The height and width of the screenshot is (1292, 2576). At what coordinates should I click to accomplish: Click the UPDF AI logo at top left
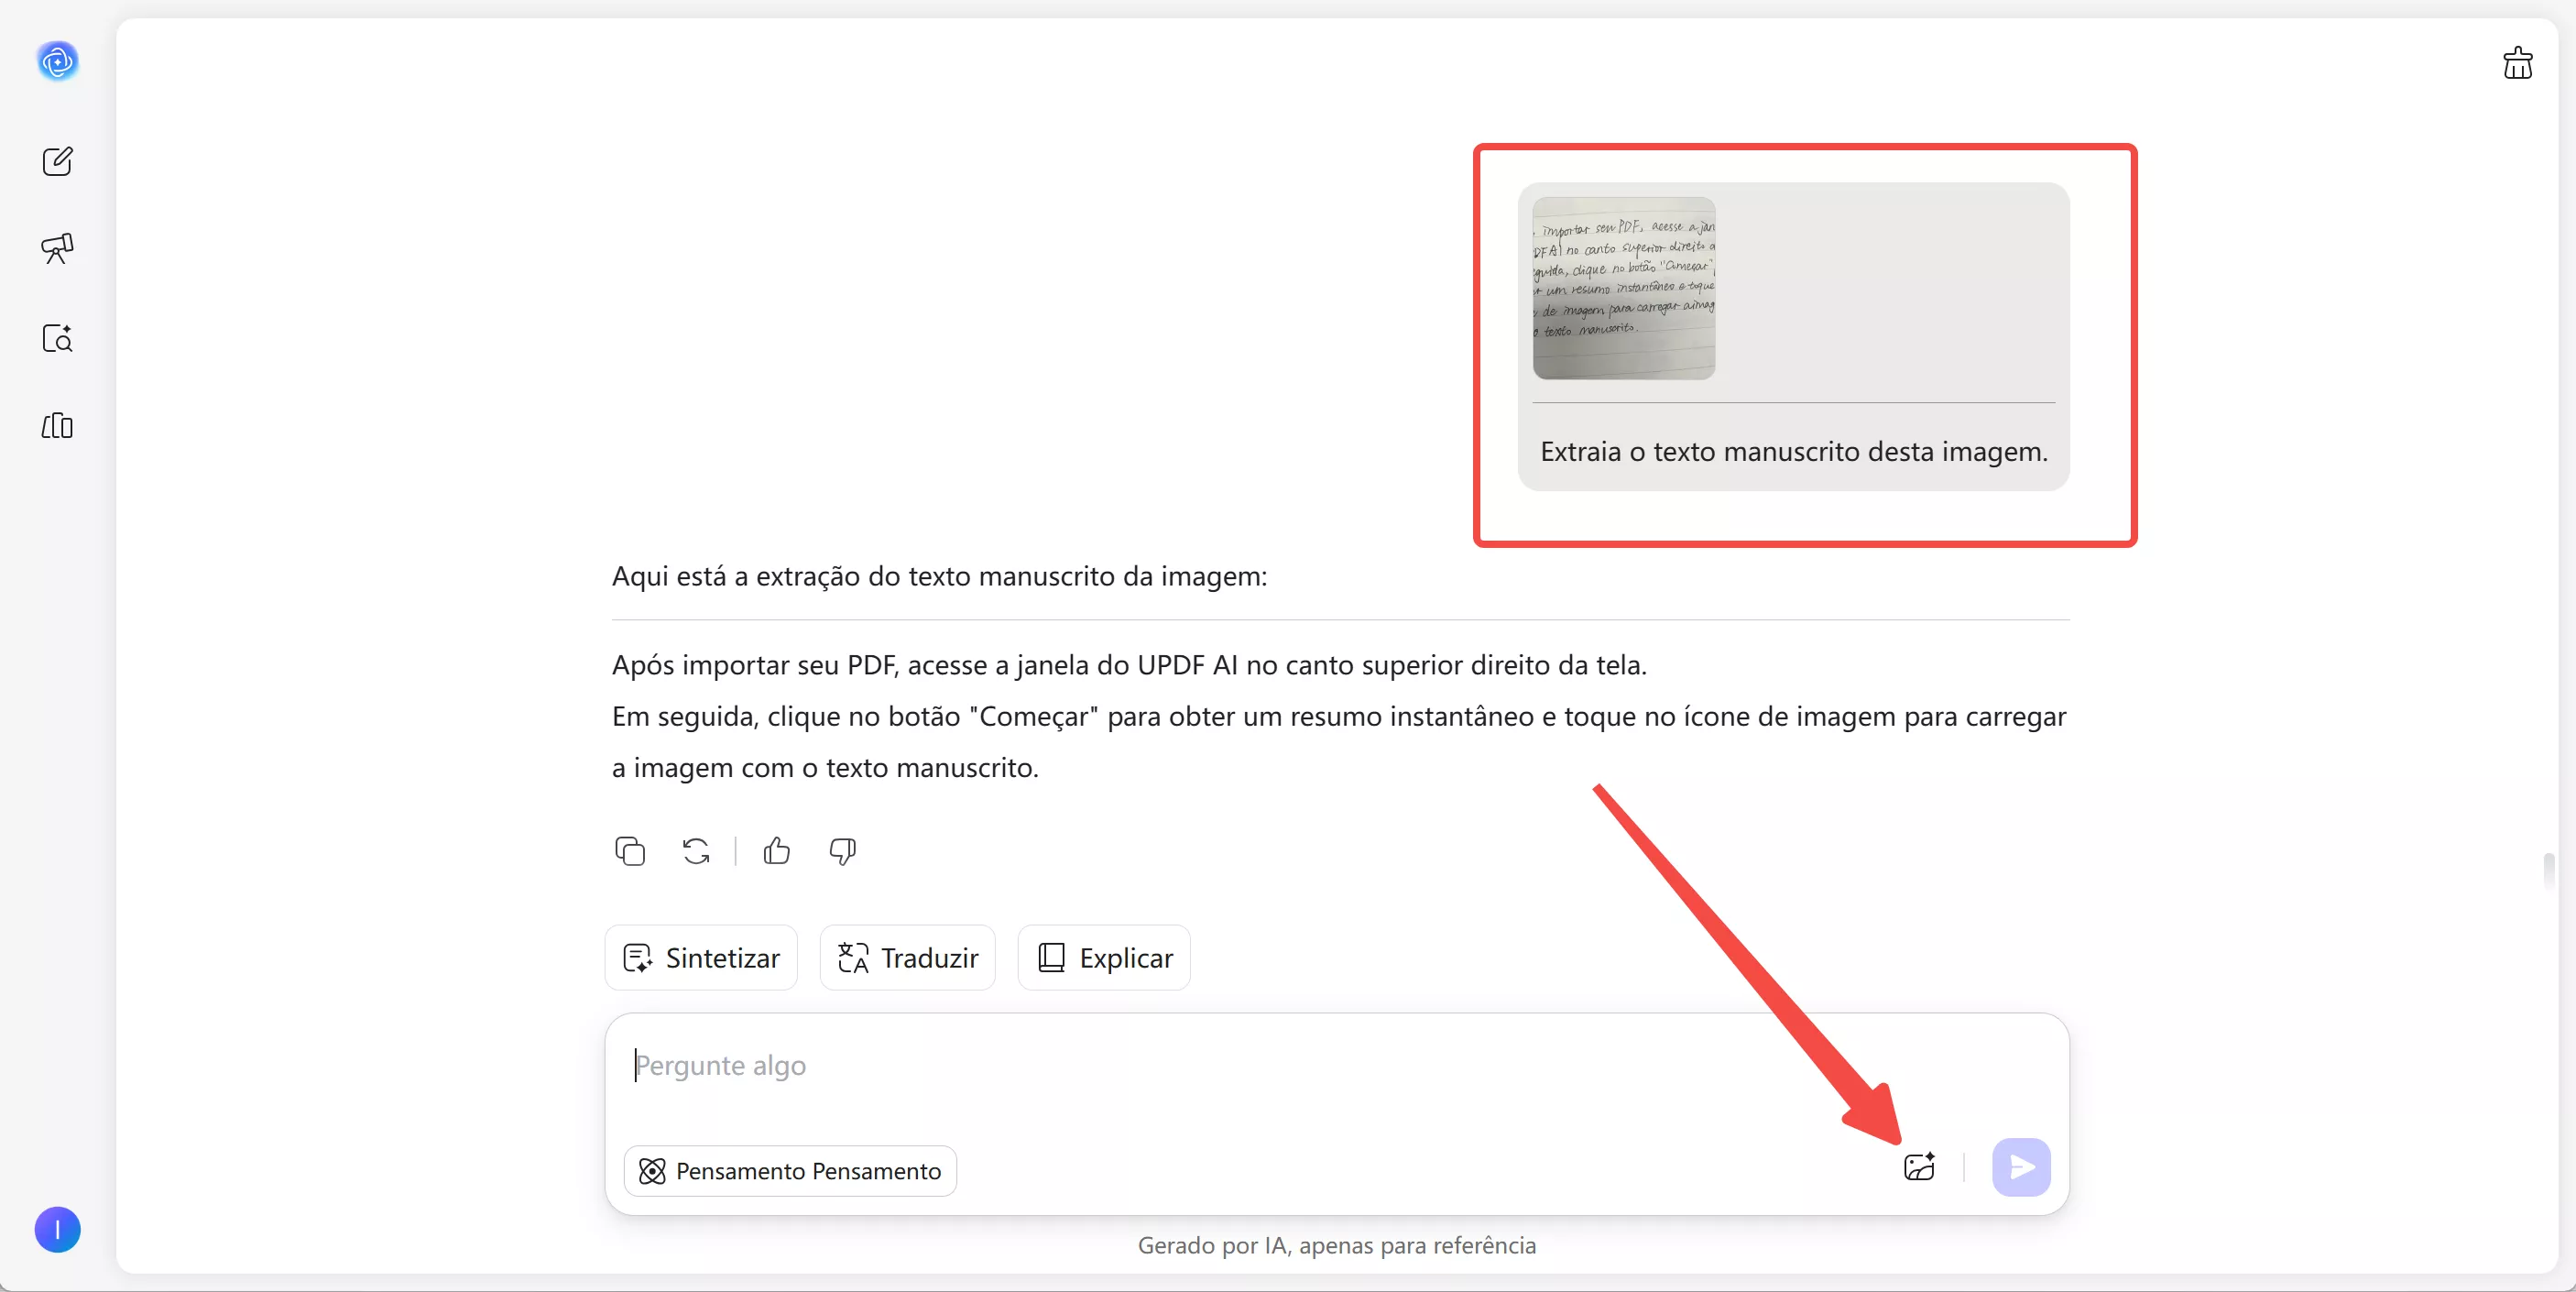pos(57,61)
